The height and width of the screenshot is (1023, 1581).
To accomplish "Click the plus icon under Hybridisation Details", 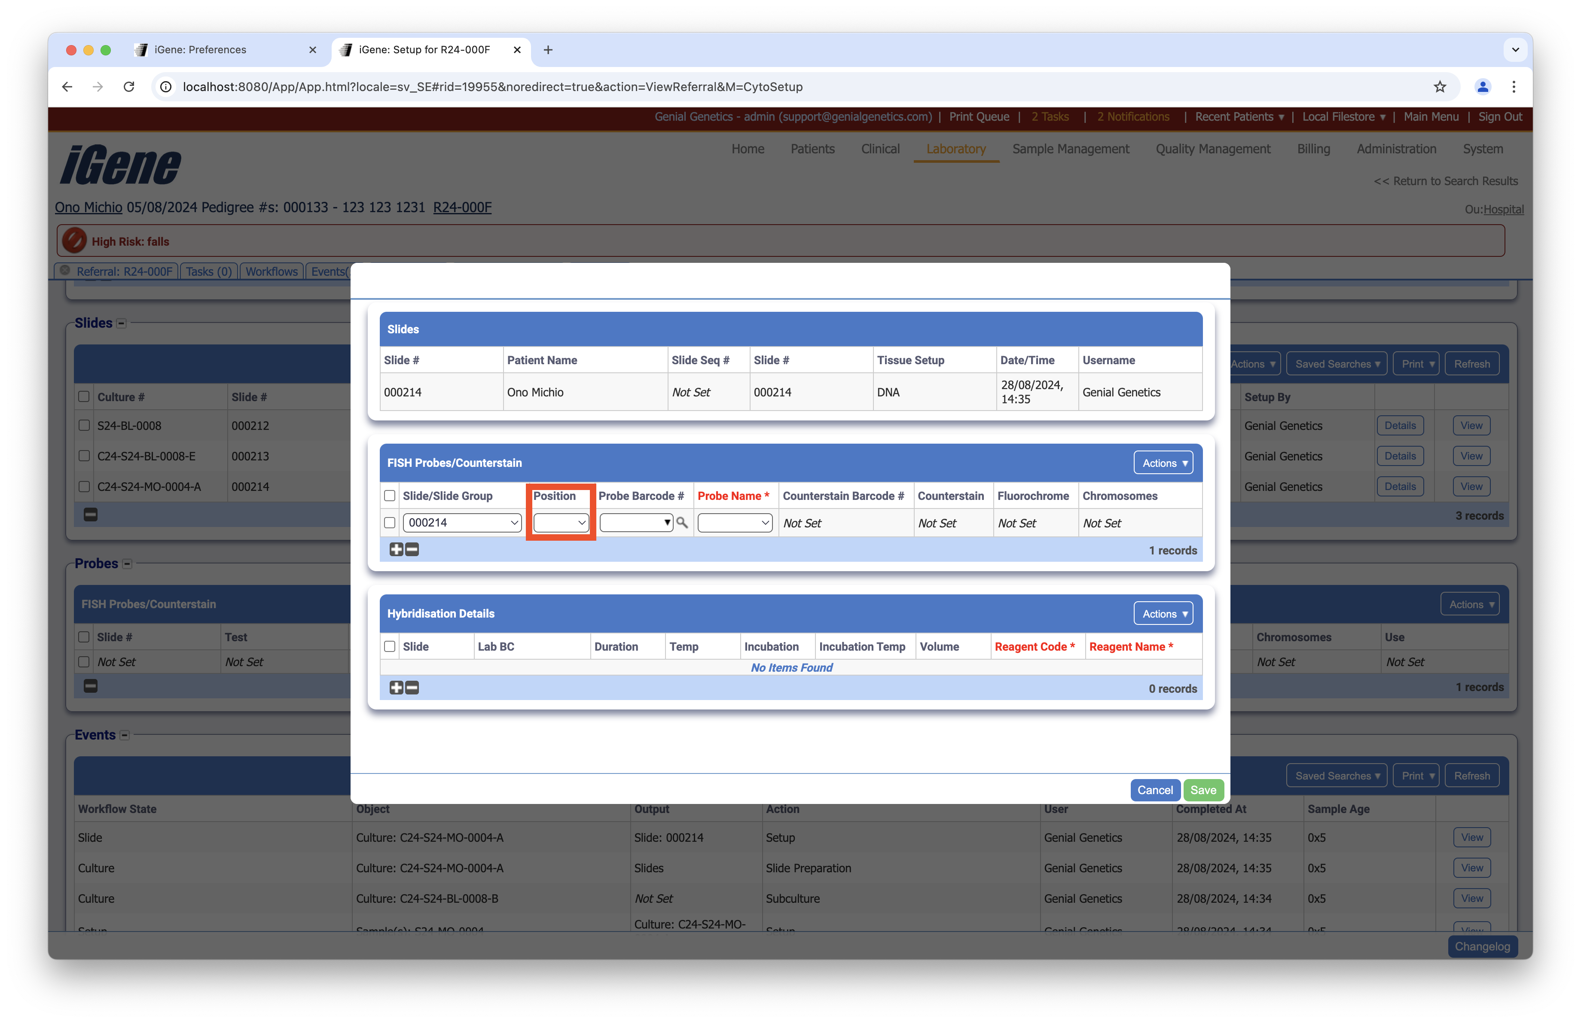I will pyautogui.click(x=396, y=688).
